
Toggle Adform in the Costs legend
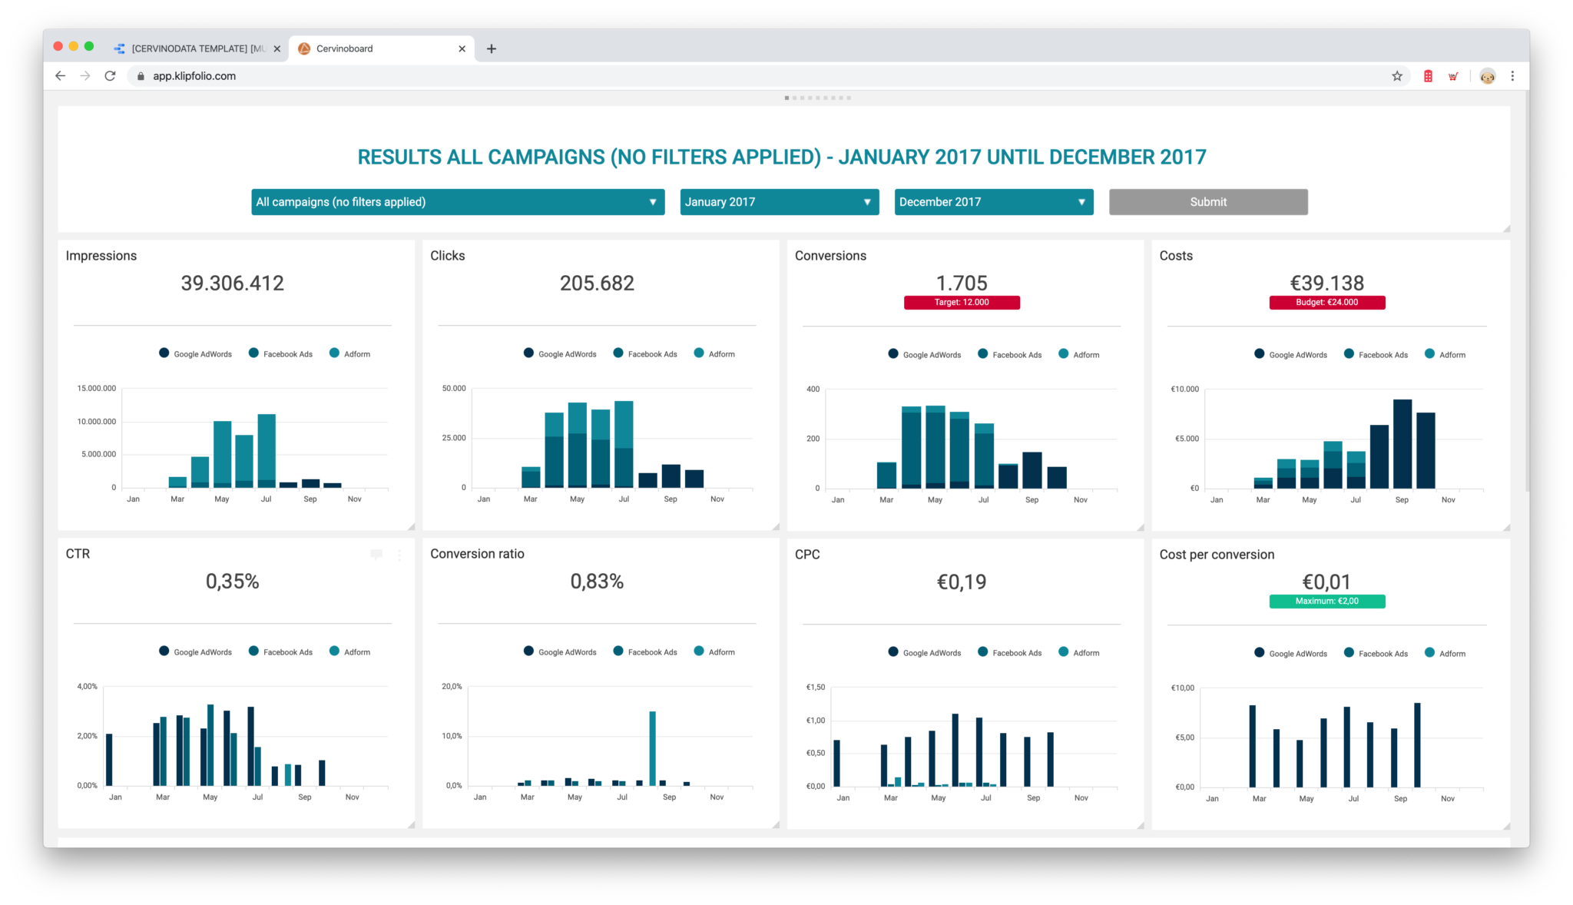coord(1445,354)
